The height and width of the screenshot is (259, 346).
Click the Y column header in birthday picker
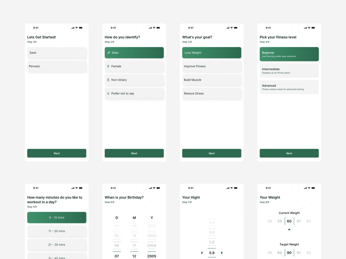(152, 218)
